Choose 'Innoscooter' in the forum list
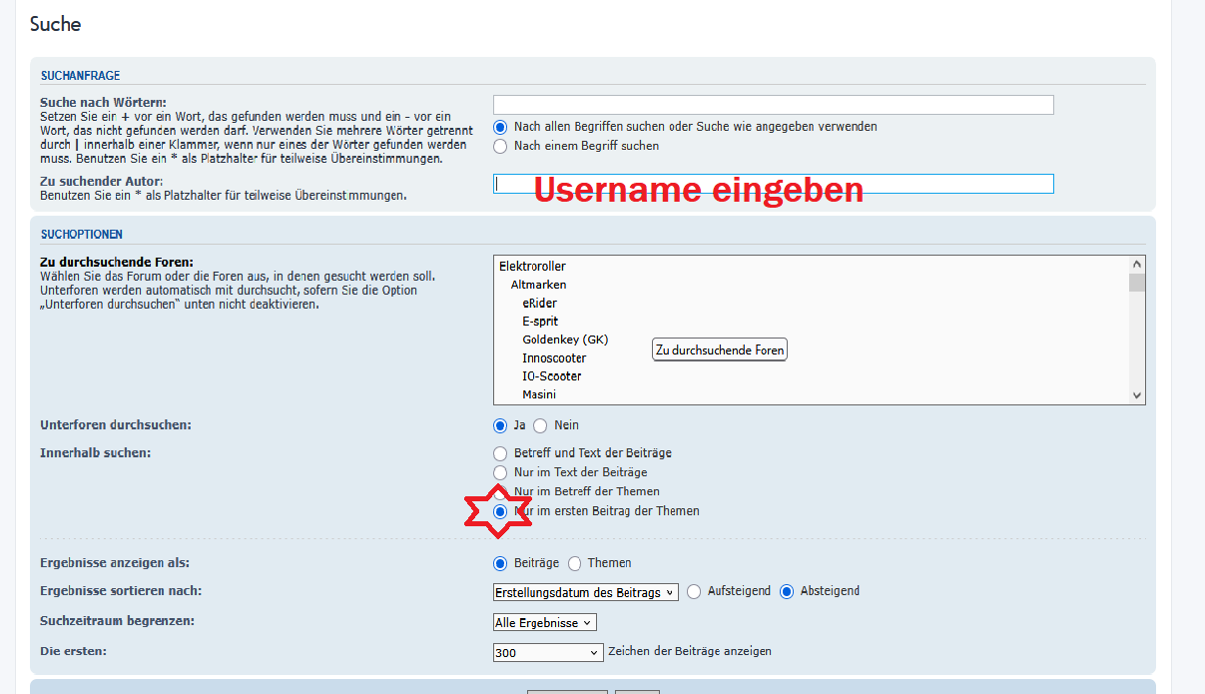The height and width of the screenshot is (694, 1205). pos(554,358)
